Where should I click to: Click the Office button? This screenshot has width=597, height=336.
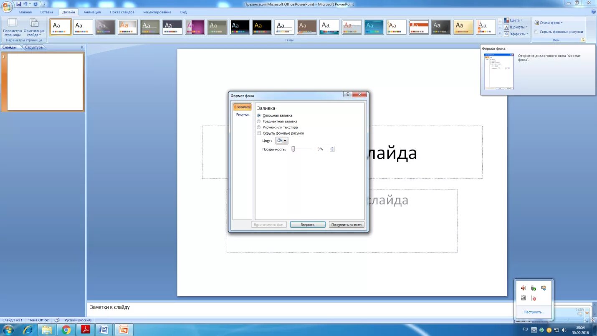[x=7, y=6]
